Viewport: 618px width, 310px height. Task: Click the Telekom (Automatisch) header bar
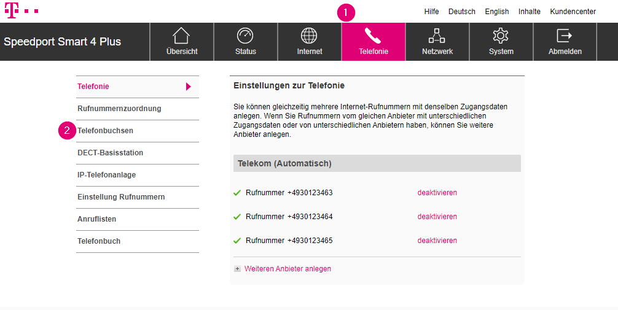coord(377,163)
